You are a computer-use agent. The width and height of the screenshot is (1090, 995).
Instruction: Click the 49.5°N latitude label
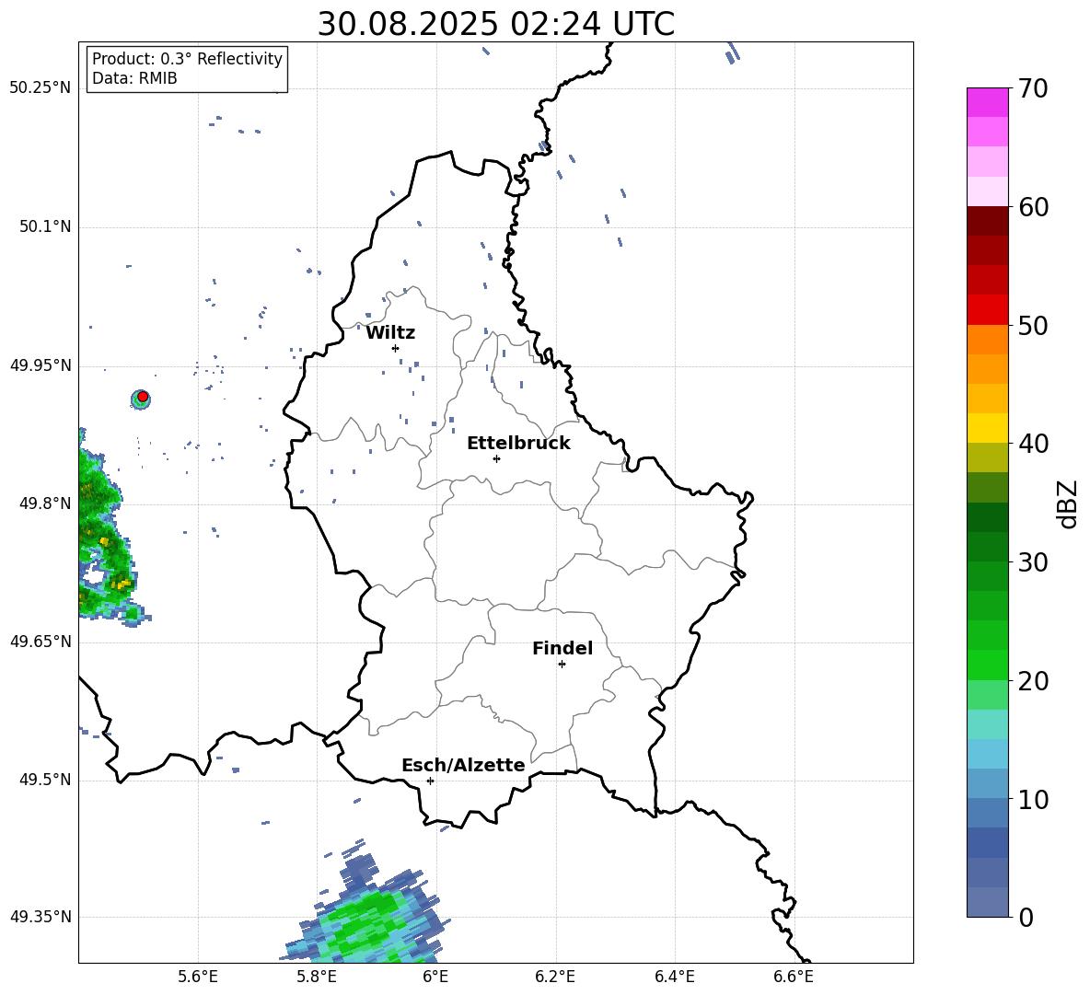tap(45, 780)
